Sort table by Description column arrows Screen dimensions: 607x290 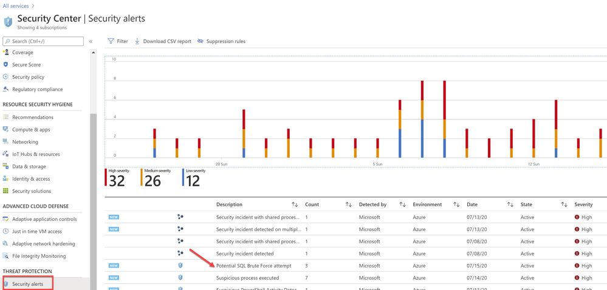coord(295,204)
